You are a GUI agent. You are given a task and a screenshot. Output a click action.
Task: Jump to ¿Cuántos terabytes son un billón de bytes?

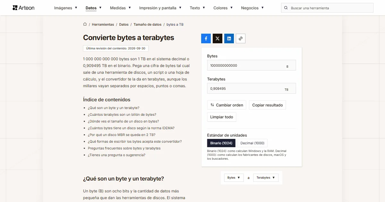click(122, 114)
